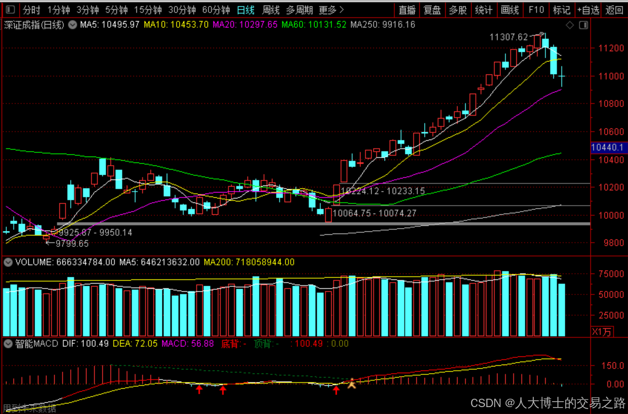Click the VOLUME: 666334784.00 value
Image resolution: width=628 pixels, height=414 pixels.
[65, 263]
